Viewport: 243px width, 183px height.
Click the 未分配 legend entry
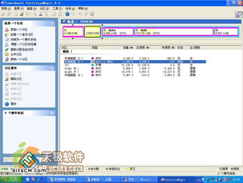click(94, 169)
